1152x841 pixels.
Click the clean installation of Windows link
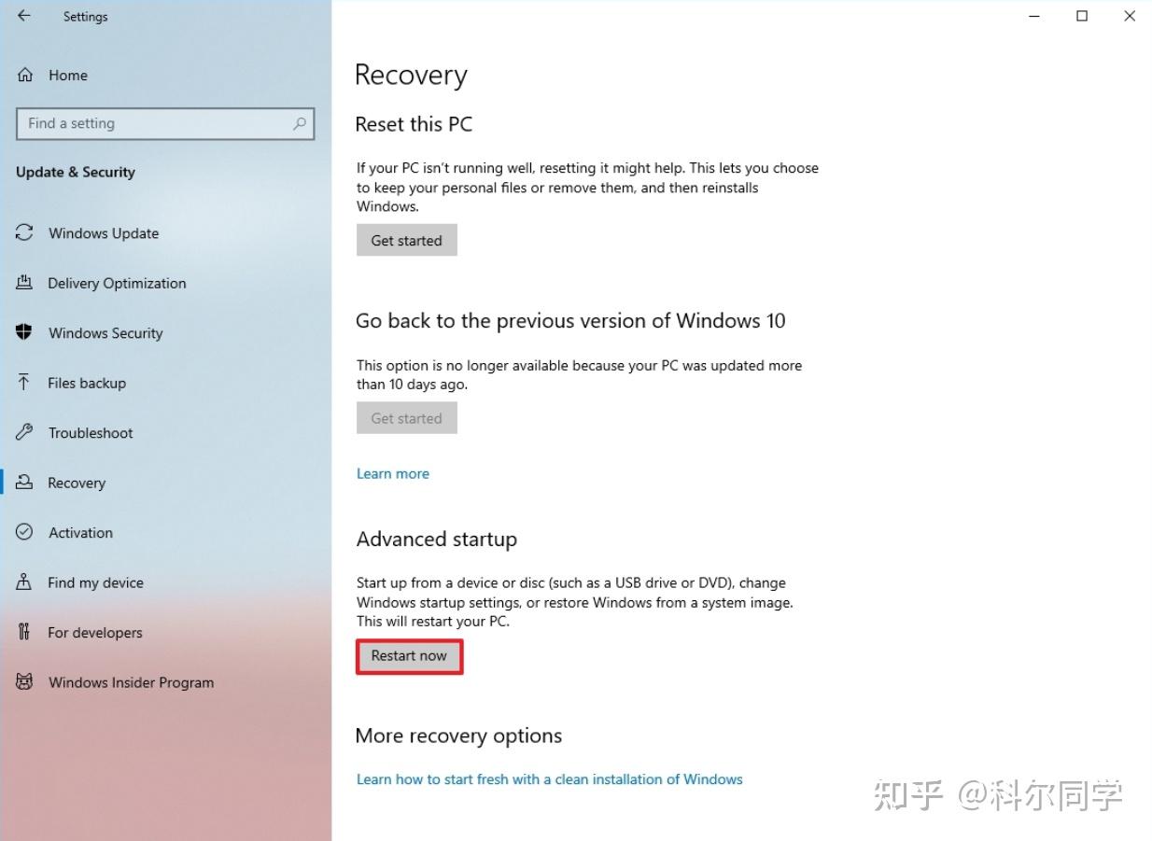pyautogui.click(x=549, y=778)
